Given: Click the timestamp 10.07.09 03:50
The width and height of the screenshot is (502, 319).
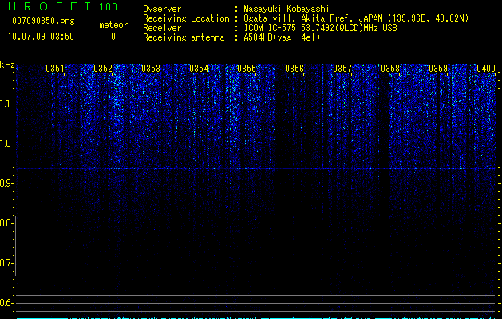Looking at the screenshot, I should [41, 37].
